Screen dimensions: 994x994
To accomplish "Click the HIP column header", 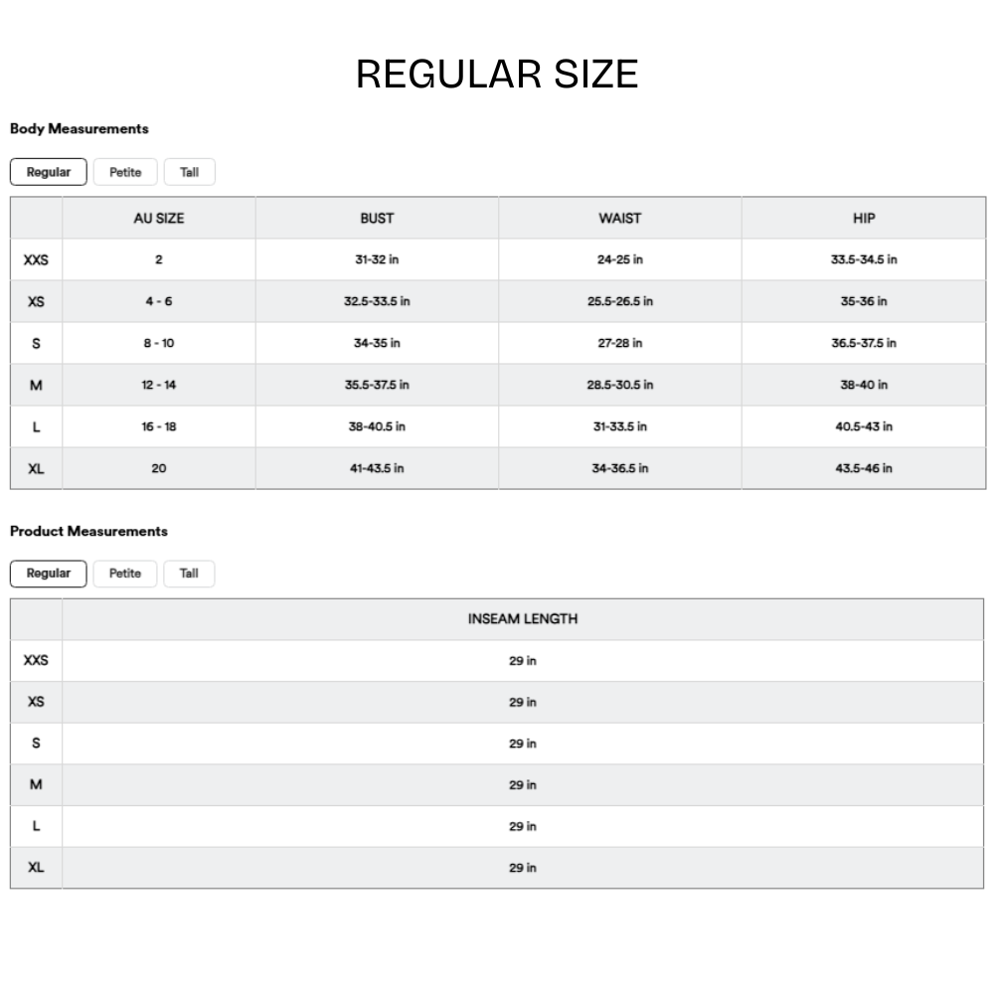I will (864, 218).
